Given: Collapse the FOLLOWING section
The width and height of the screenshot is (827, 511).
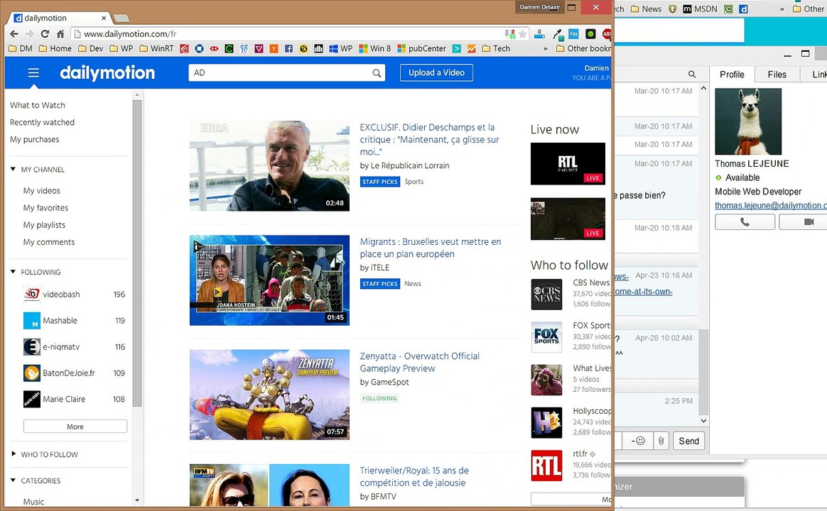Looking at the screenshot, I should coord(13,272).
